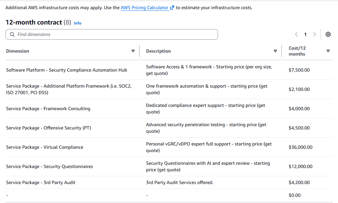Click the Dimension column header

point(18,51)
